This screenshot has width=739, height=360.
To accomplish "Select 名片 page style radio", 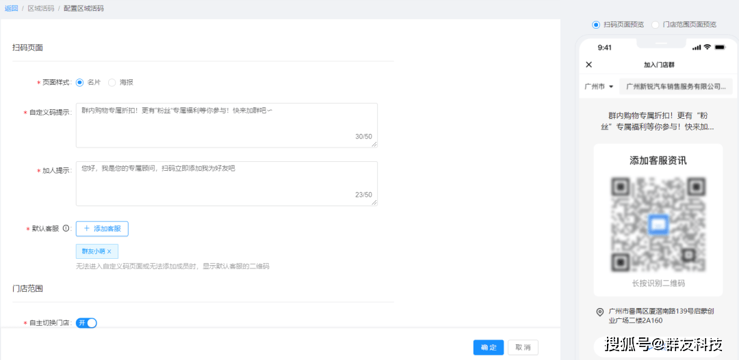I will tap(80, 82).
